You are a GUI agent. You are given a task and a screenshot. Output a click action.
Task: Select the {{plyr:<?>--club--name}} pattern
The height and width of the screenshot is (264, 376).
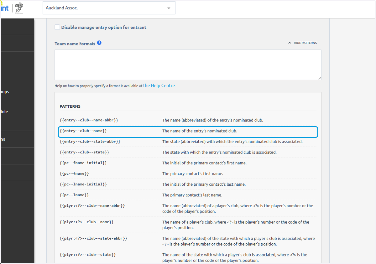coord(87,222)
